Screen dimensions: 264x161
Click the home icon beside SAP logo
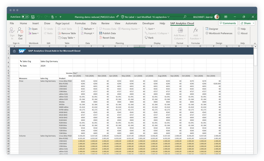pyautogui.click(x=14, y=51)
